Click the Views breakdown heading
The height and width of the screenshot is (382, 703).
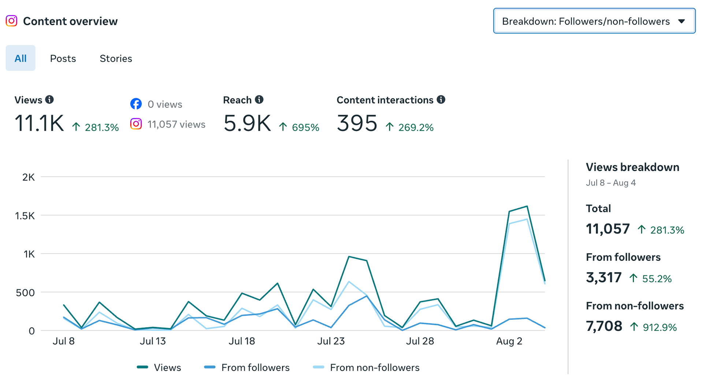(632, 167)
